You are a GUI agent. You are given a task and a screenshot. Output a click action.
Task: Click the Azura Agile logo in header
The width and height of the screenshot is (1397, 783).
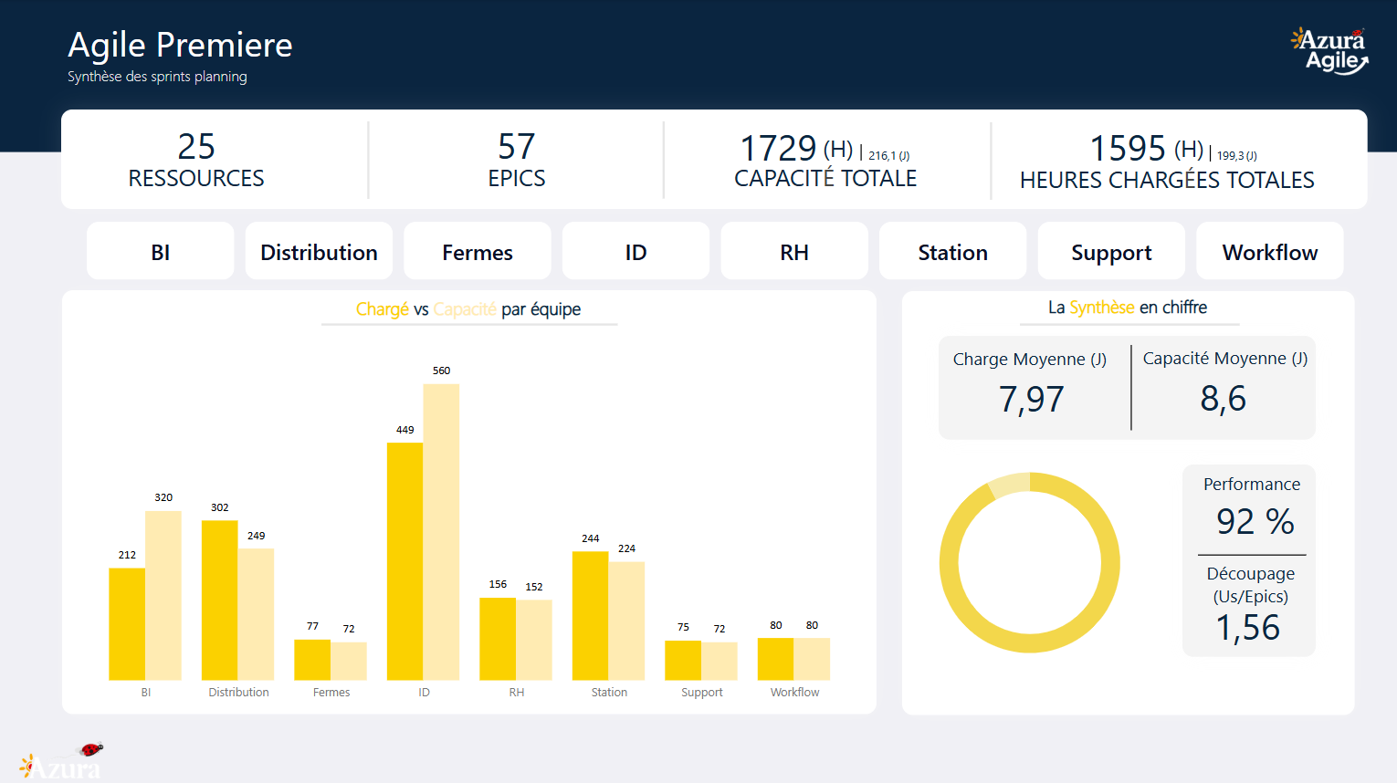pyautogui.click(x=1329, y=51)
